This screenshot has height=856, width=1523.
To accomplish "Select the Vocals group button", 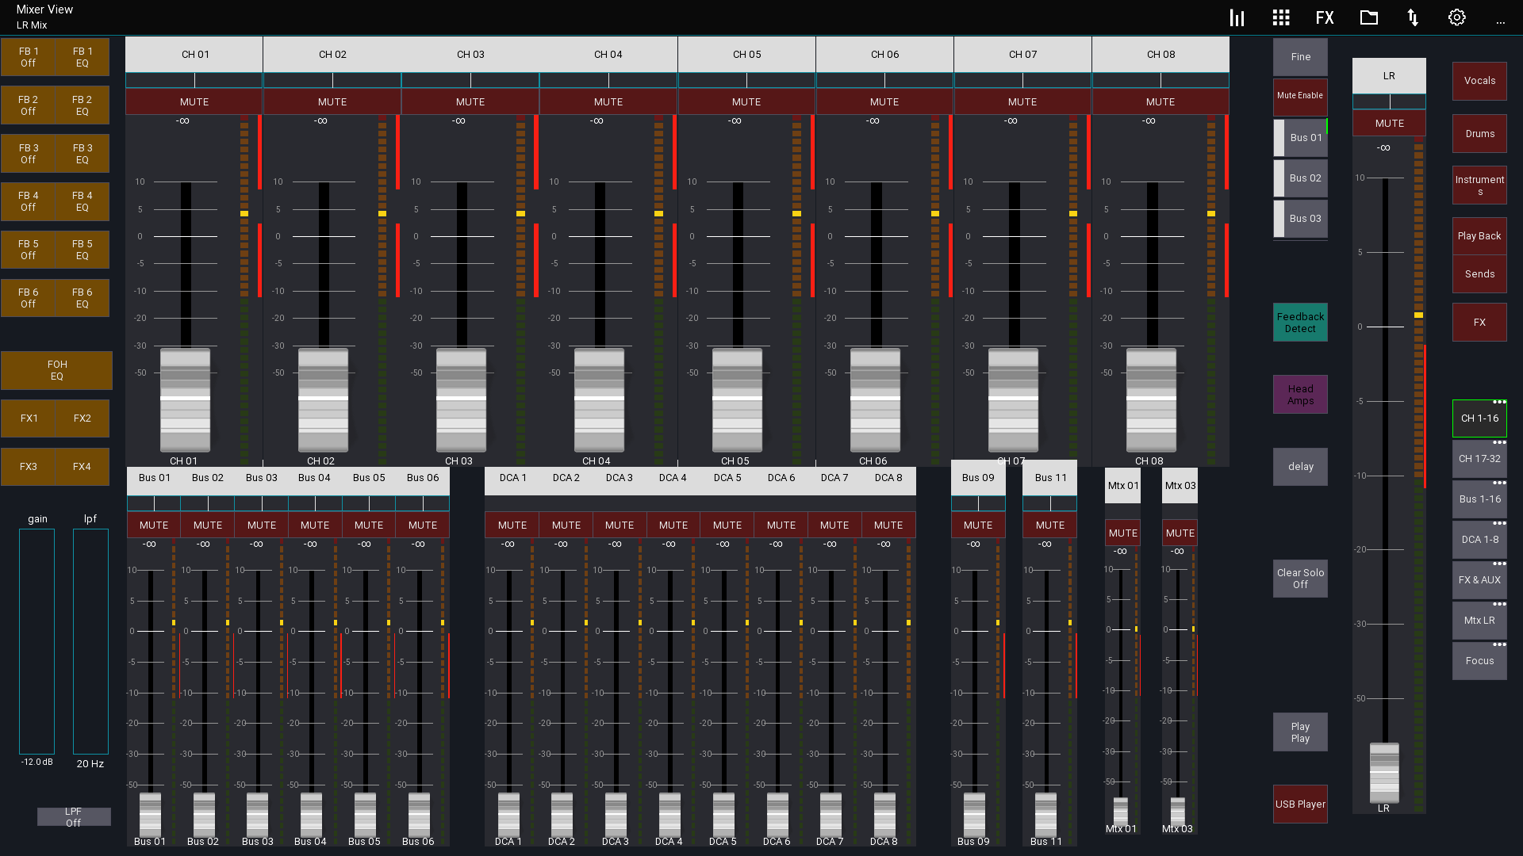I will tap(1479, 81).
